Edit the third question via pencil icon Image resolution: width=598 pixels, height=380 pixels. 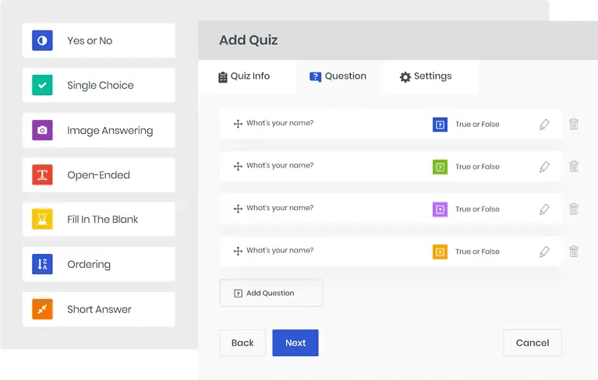point(545,209)
